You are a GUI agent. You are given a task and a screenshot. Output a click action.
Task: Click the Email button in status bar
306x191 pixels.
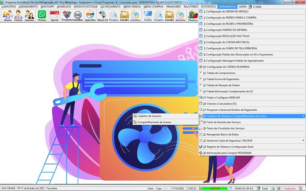tap(262, 188)
